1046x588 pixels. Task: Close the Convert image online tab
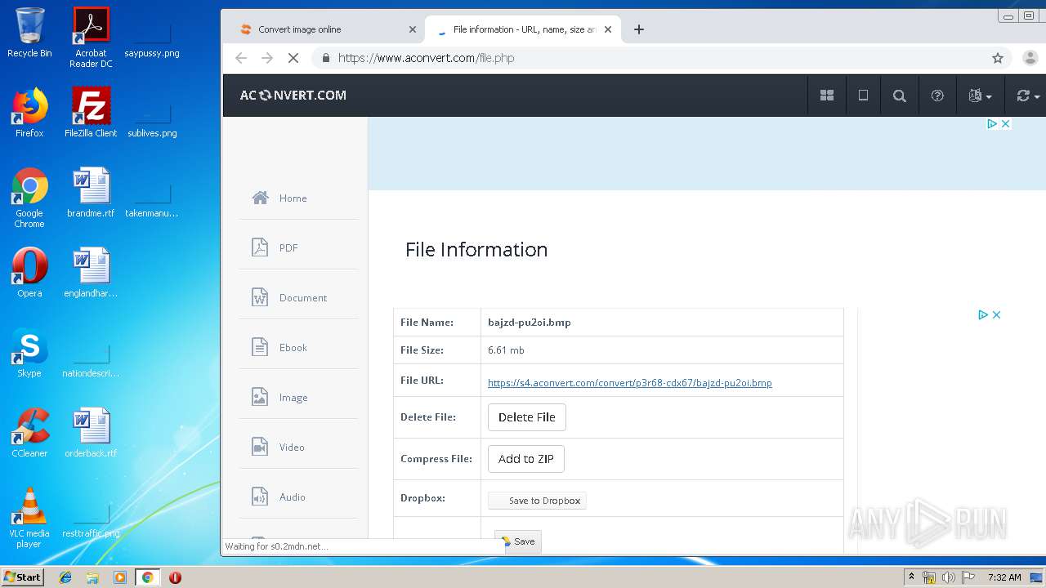tap(413, 29)
